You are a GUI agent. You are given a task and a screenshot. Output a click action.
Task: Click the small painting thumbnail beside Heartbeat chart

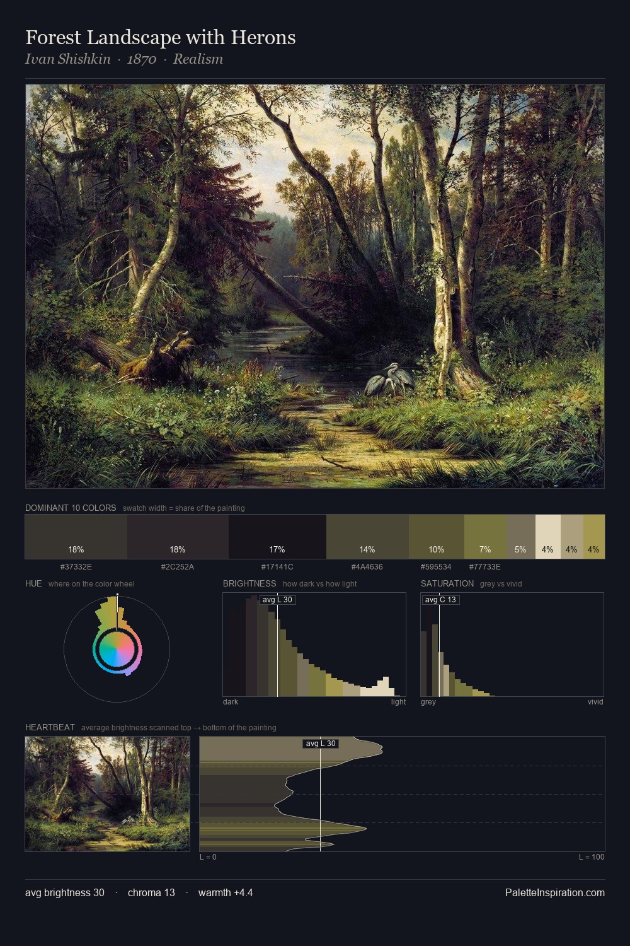[107, 794]
